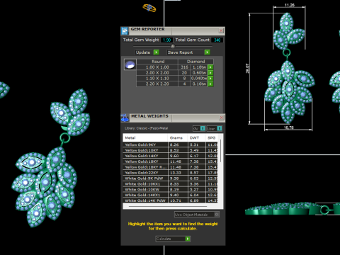The image size is (340, 255).
Task: Click the Diamond column header in gem table
Action: tap(195, 62)
